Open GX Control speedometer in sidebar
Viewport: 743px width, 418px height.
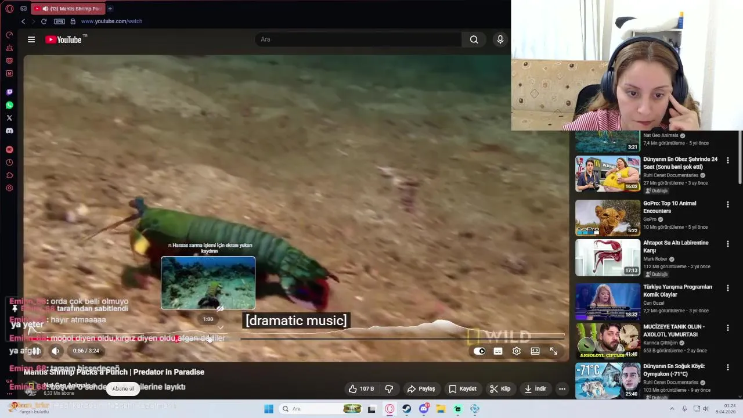tap(9, 35)
